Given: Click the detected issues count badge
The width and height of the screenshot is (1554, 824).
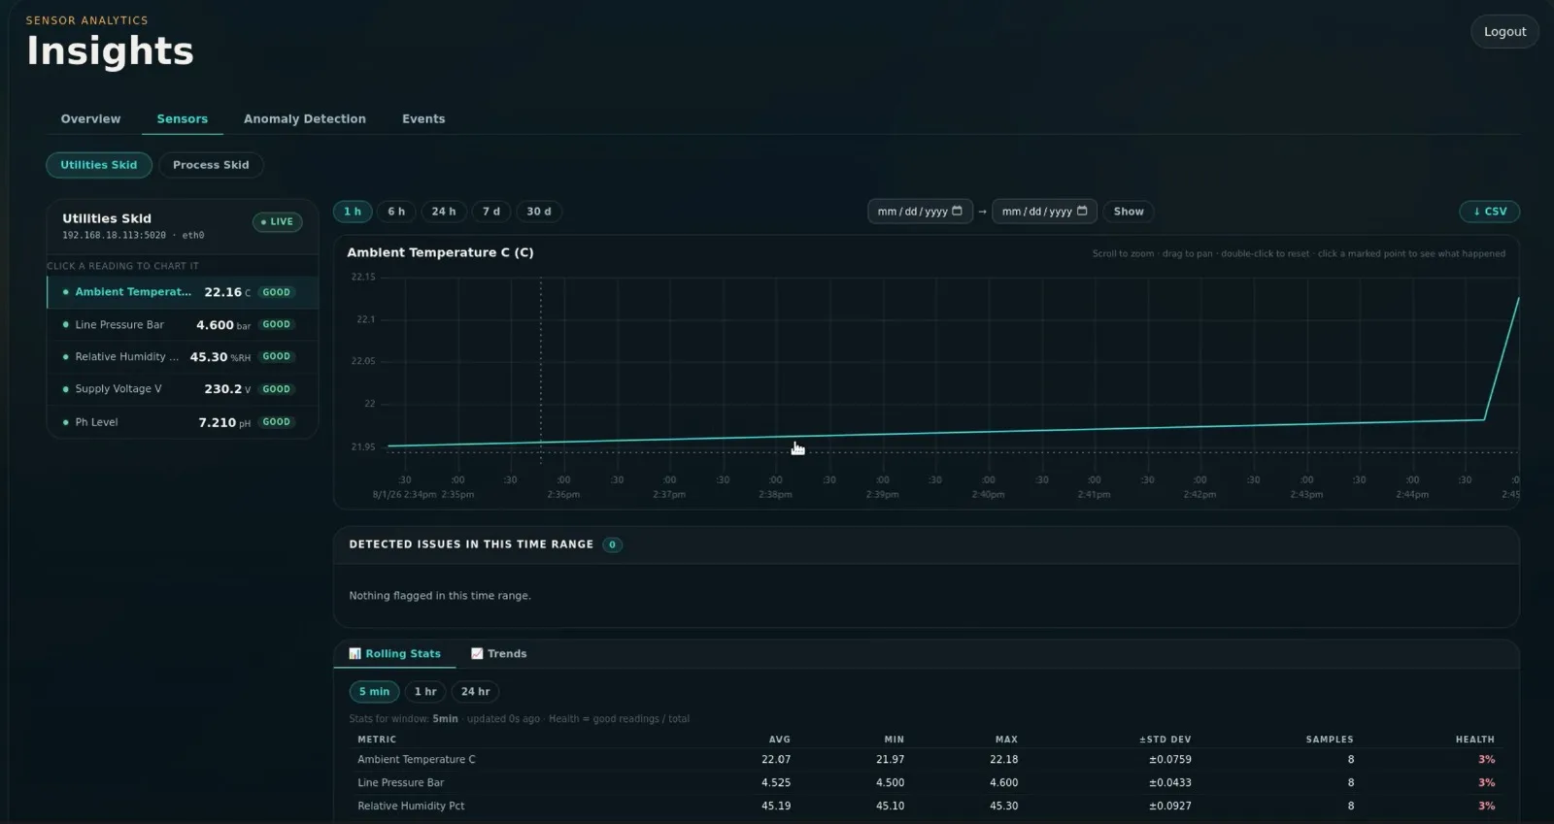Looking at the screenshot, I should click(612, 544).
